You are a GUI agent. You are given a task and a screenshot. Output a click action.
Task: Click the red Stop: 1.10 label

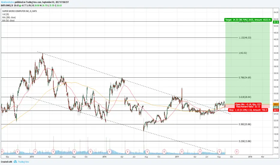tap(248, 110)
